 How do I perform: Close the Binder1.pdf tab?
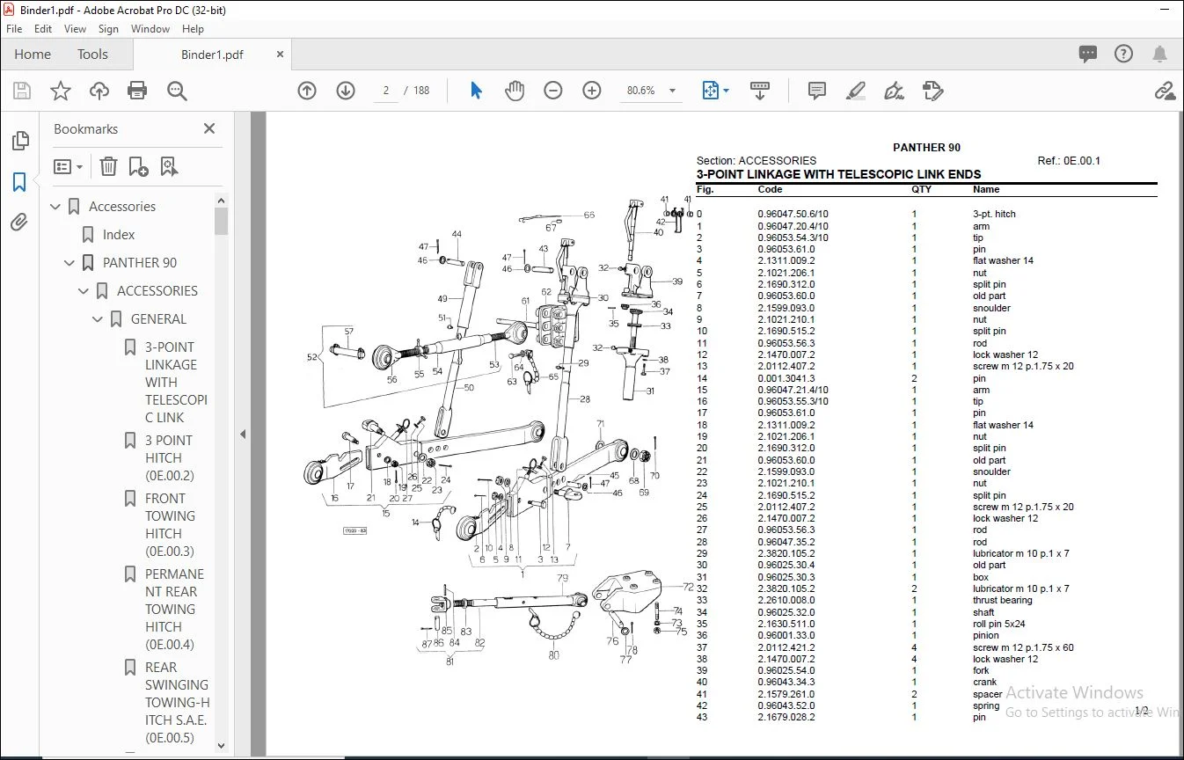tap(280, 55)
